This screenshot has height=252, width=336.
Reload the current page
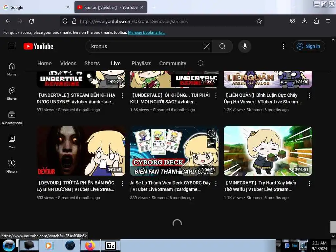[x=31, y=21]
